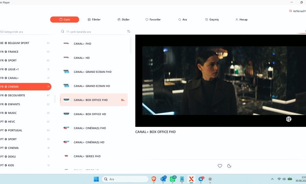The width and height of the screenshot is (306, 184).
Task: Select the FR SPORT category
Action: click(x=25, y=61)
